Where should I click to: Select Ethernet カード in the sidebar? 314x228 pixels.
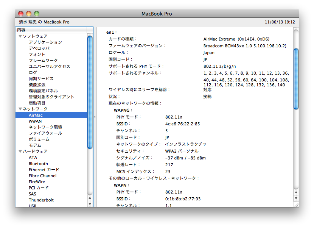tap(44, 170)
